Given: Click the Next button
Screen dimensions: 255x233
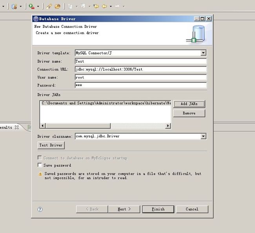Looking at the screenshot, I should (x=124, y=209).
